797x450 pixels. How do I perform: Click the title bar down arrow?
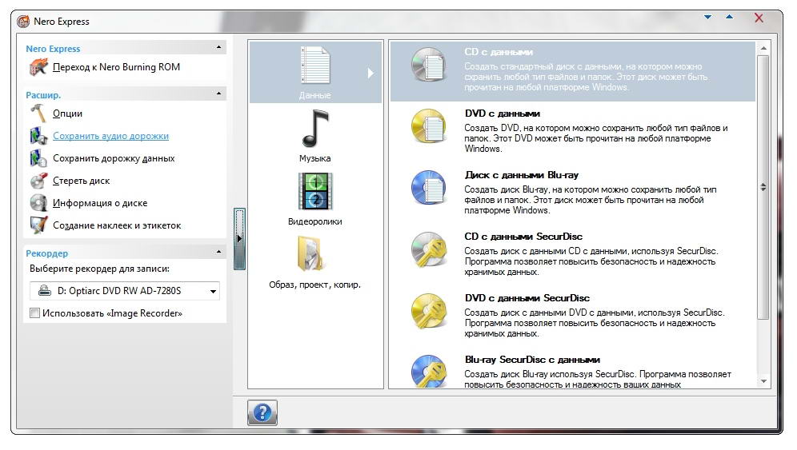pos(707,18)
